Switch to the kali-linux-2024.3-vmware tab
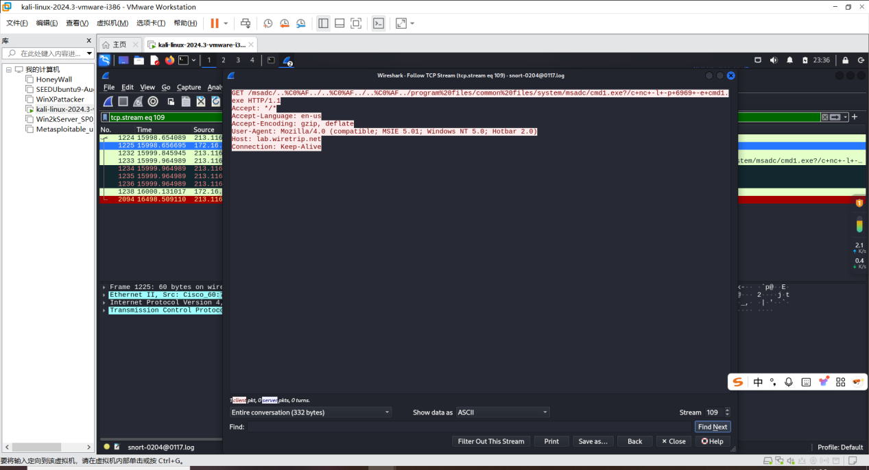Screen dimensions: 869x470 201,45
